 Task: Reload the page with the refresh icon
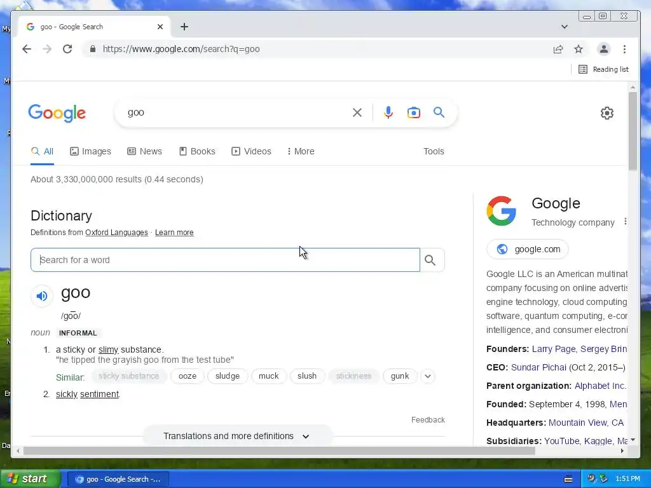click(67, 49)
